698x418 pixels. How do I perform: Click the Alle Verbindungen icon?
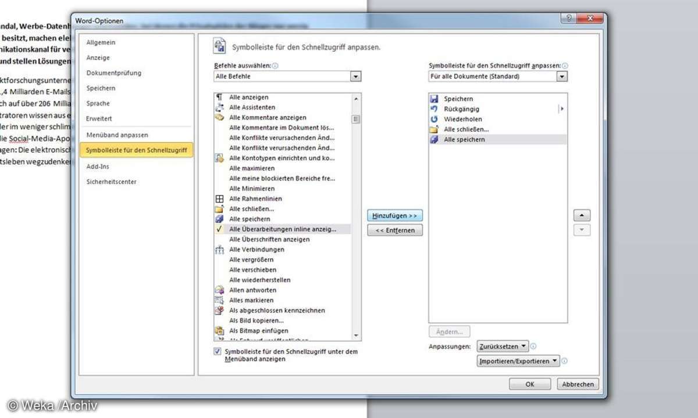pos(219,249)
